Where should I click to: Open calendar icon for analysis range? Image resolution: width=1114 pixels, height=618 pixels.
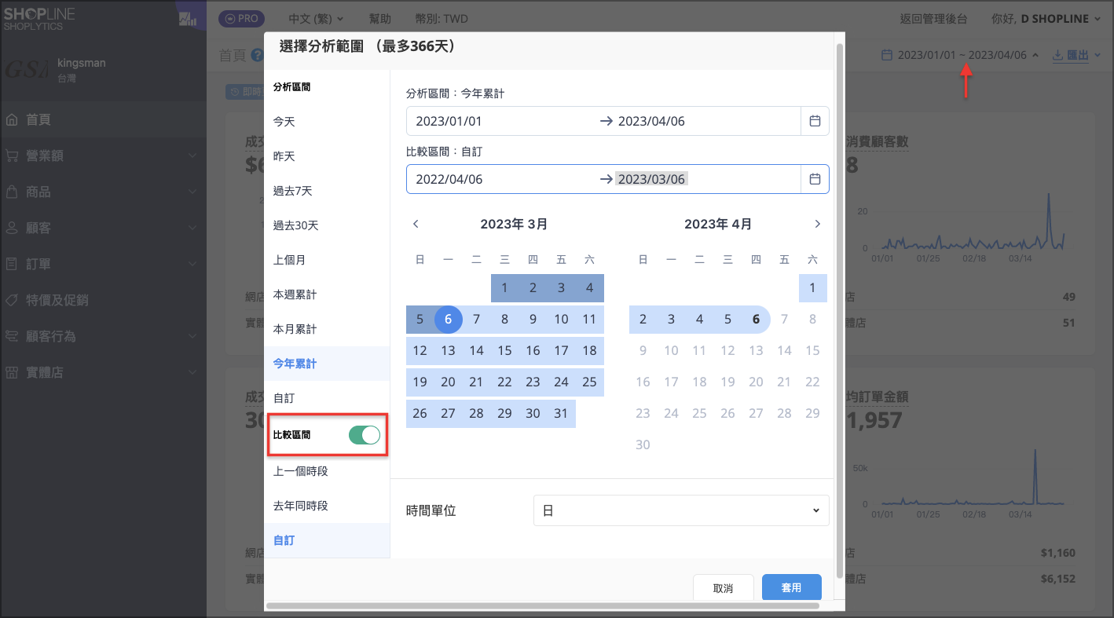pyautogui.click(x=815, y=121)
